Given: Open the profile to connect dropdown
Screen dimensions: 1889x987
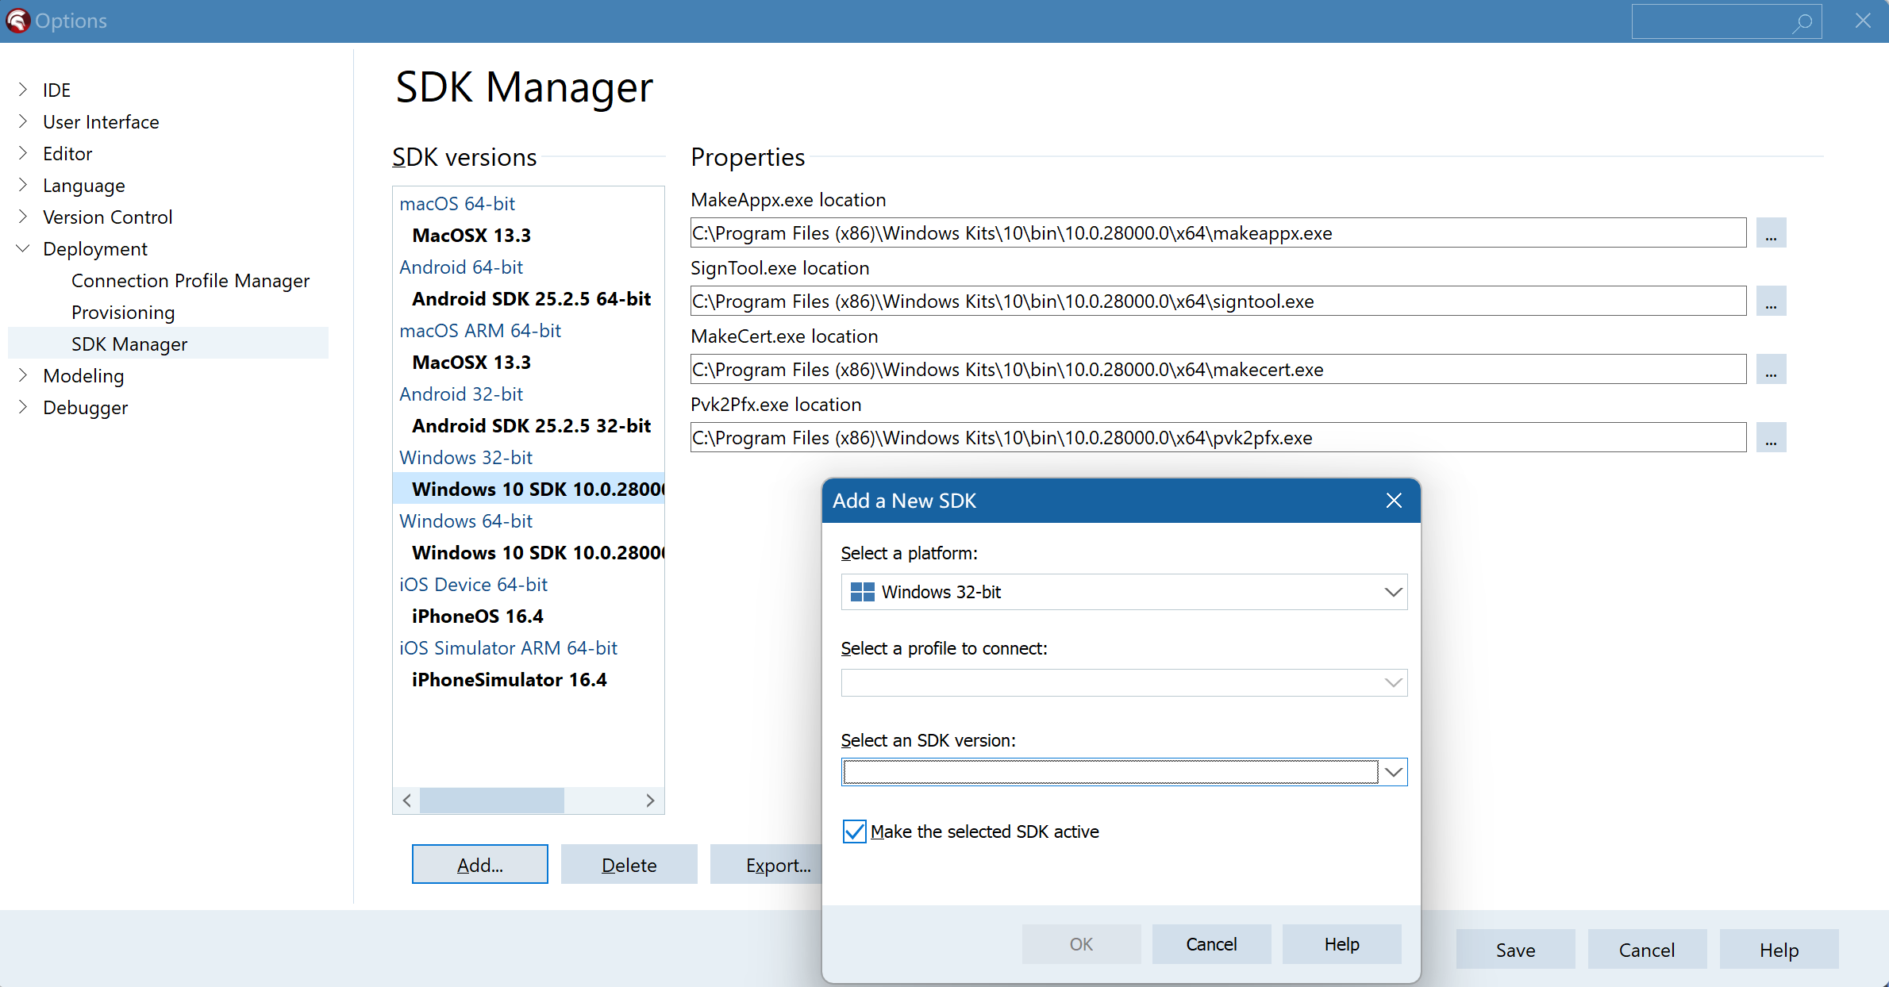Looking at the screenshot, I should [x=1392, y=683].
